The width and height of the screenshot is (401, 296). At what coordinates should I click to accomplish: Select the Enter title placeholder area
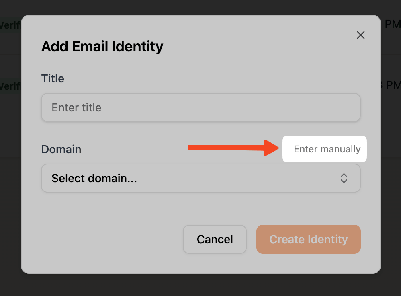coord(76,107)
